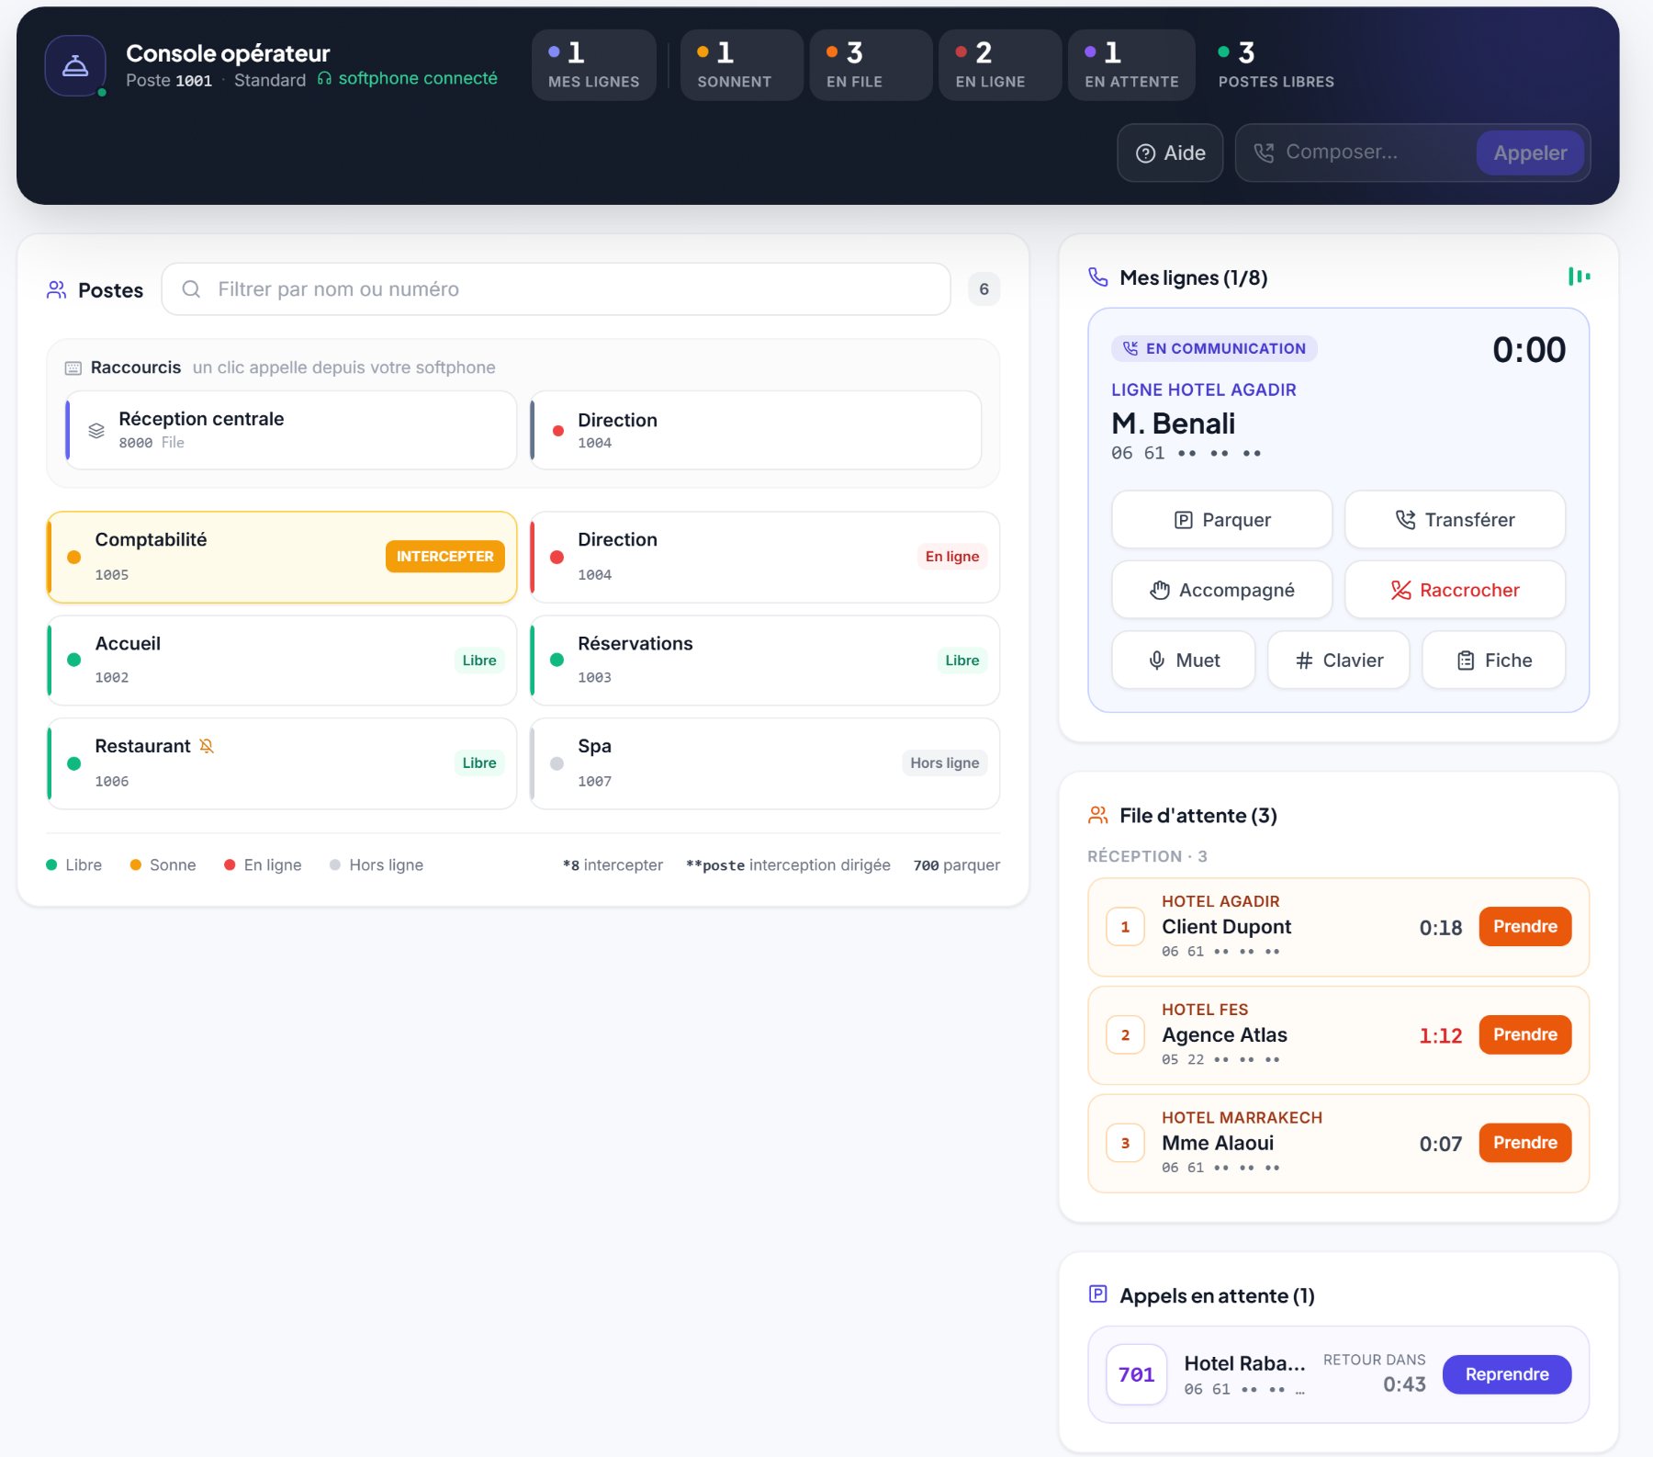The width and height of the screenshot is (1653, 1457).
Task: Click the park slot 701 badge
Action: [1137, 1374]
